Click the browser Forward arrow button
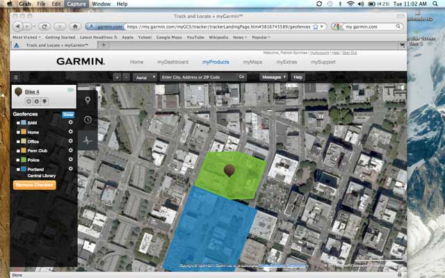Screen dimensions: 445x278 tap(26, 26)
